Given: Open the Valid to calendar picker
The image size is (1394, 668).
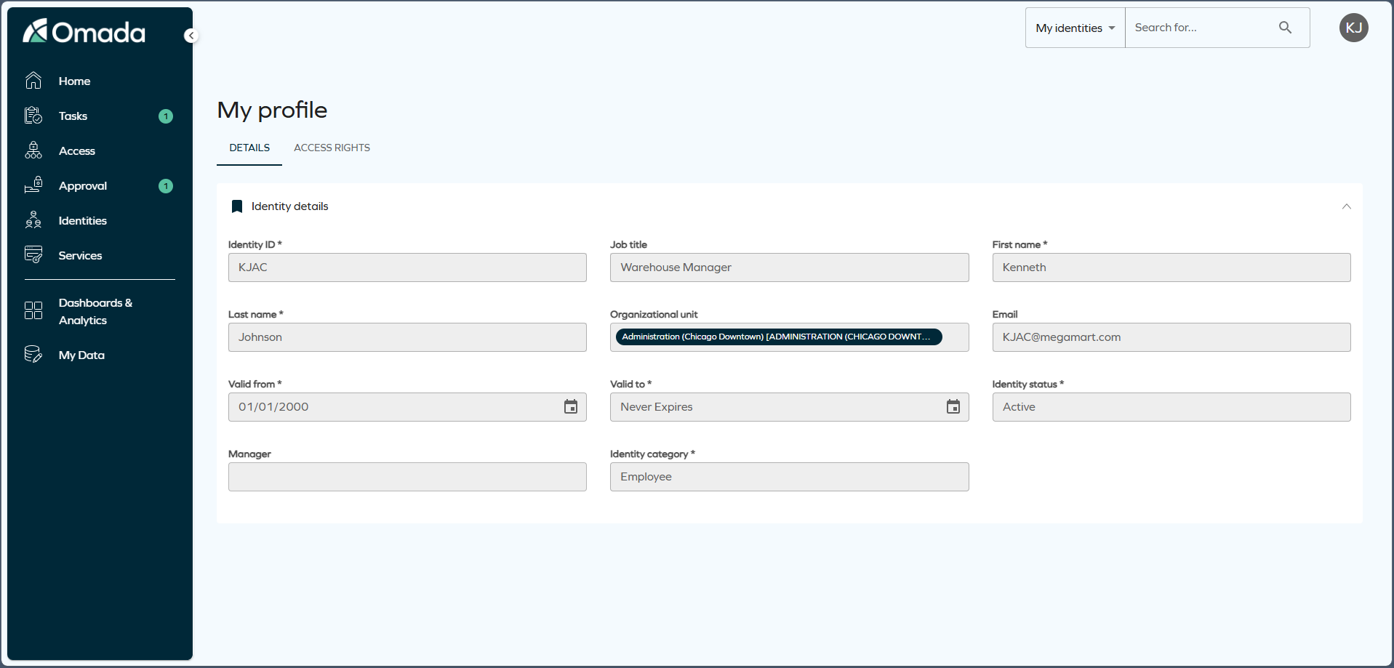Looking at the screenshot, I should pyautogui.click(x=953, y=407).
